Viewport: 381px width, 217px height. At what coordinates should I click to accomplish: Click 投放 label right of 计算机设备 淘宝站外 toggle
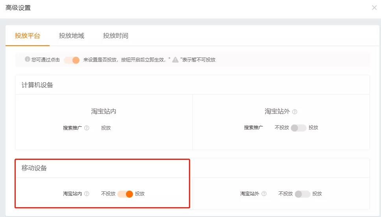[313, 128]
